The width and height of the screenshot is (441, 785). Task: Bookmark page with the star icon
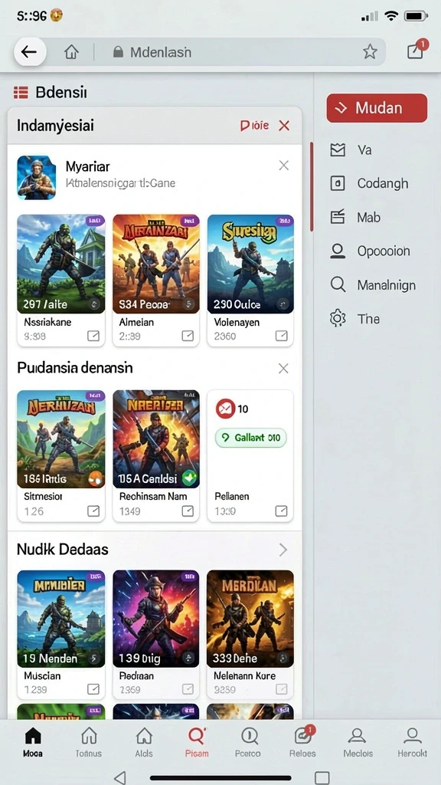point(370,51)
